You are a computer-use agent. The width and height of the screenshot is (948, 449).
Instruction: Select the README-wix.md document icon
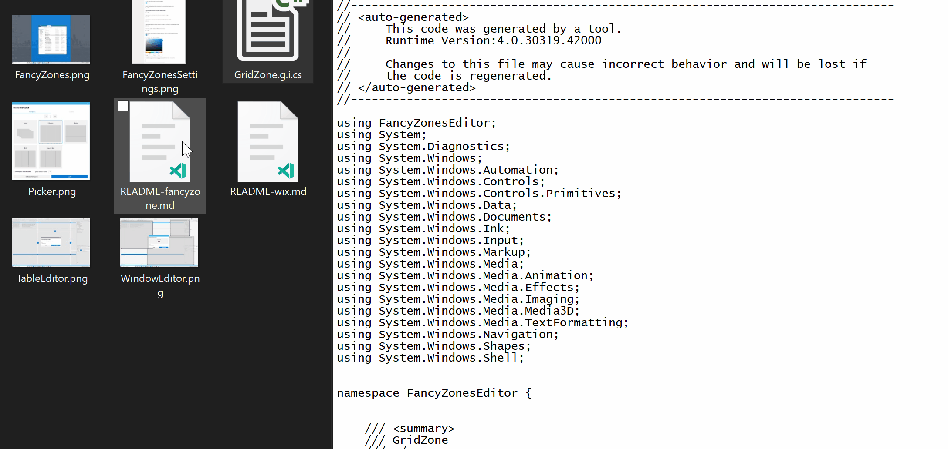(267, 142)
